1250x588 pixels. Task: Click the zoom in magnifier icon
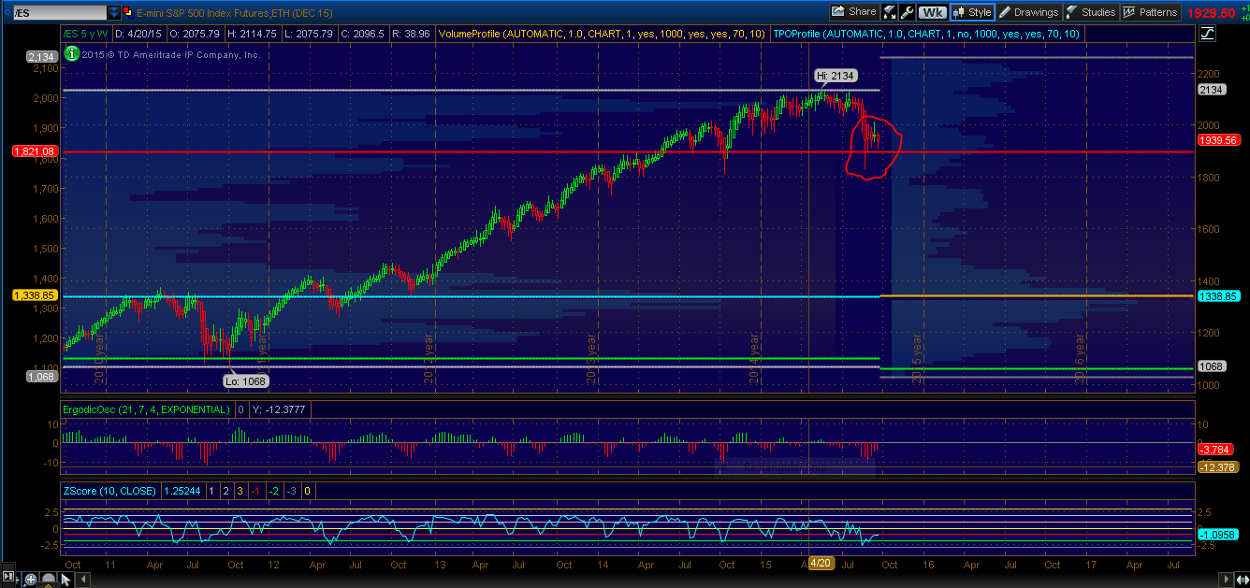[x=31, y=579]
